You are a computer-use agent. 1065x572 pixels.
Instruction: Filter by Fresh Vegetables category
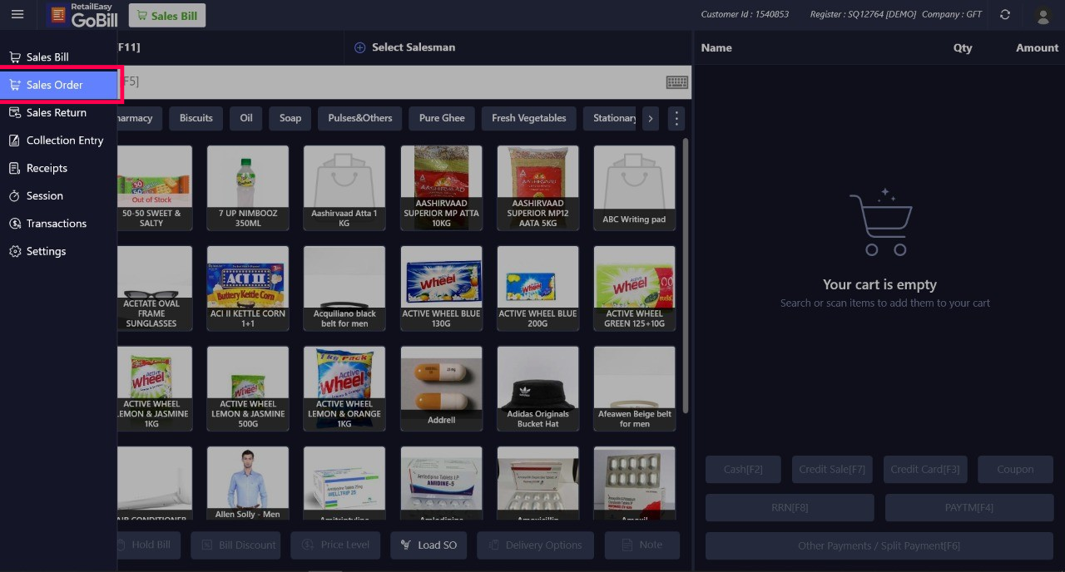click(529, 118)
